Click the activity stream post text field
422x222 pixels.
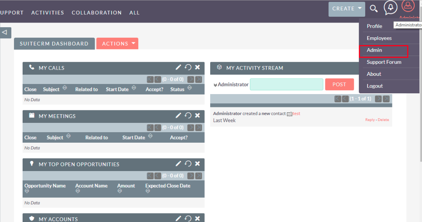click(x=287, y=84)
